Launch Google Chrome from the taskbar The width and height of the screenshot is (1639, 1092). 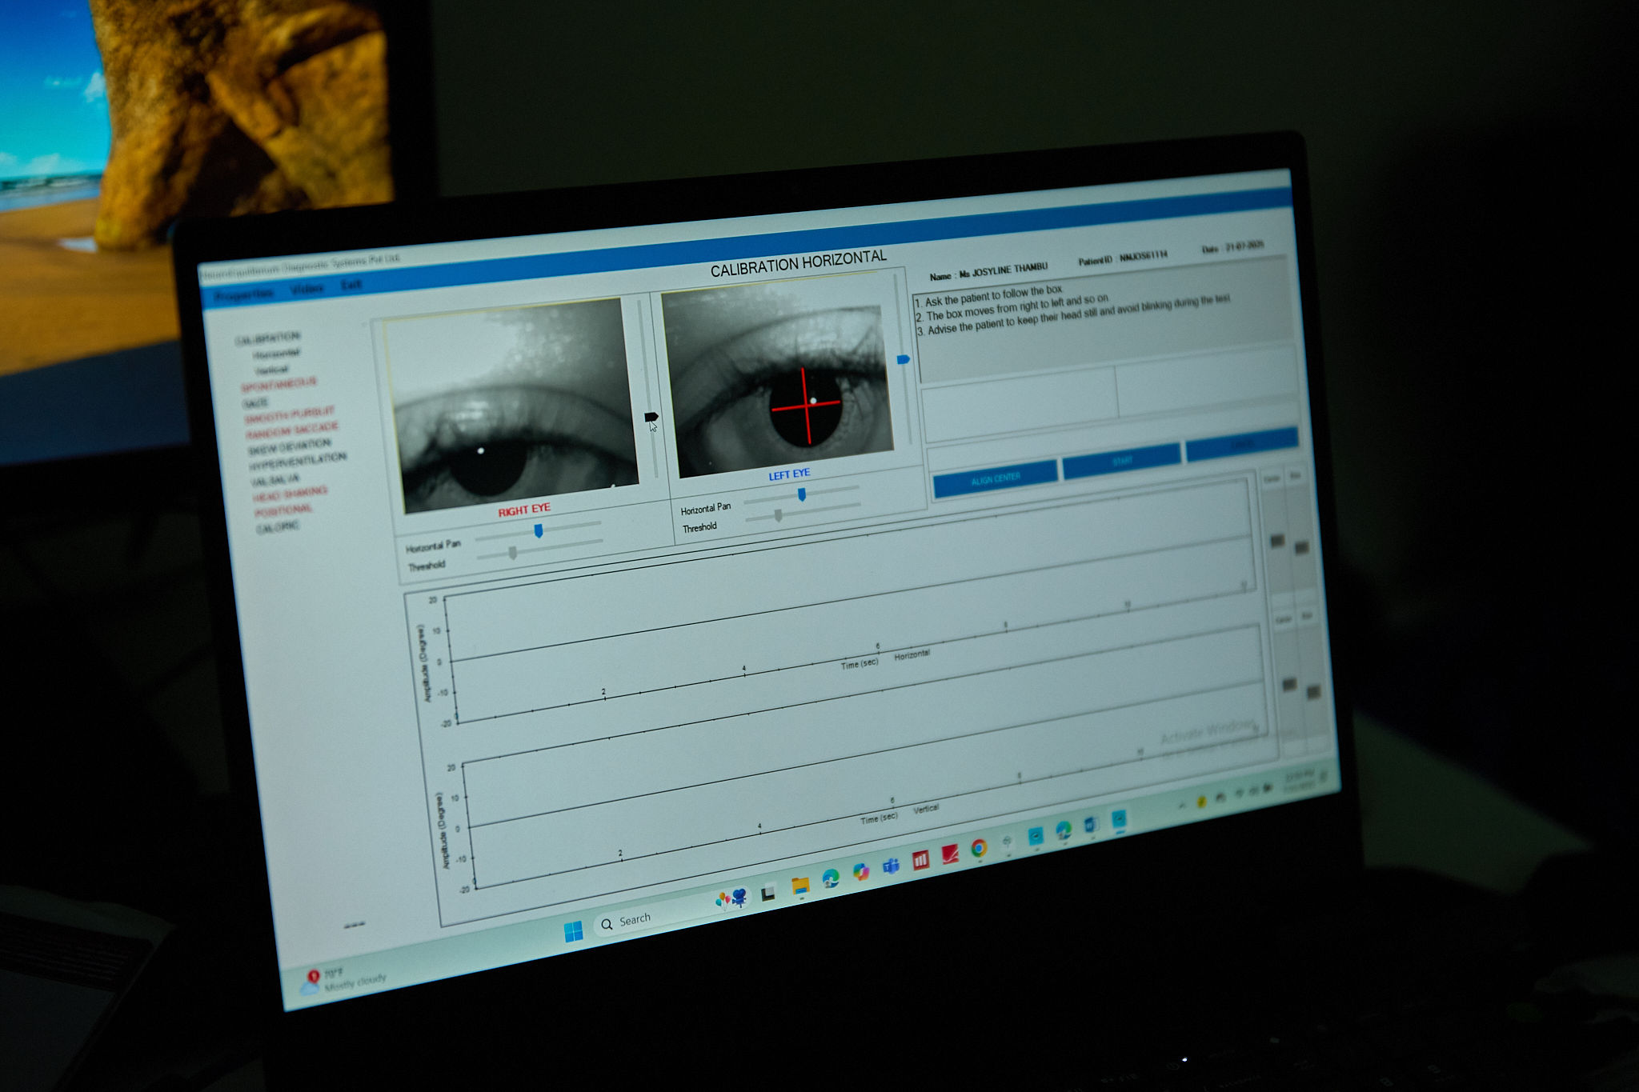(979, 849)
